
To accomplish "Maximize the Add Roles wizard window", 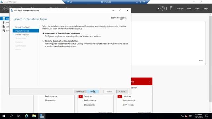I will click(120, 10).
